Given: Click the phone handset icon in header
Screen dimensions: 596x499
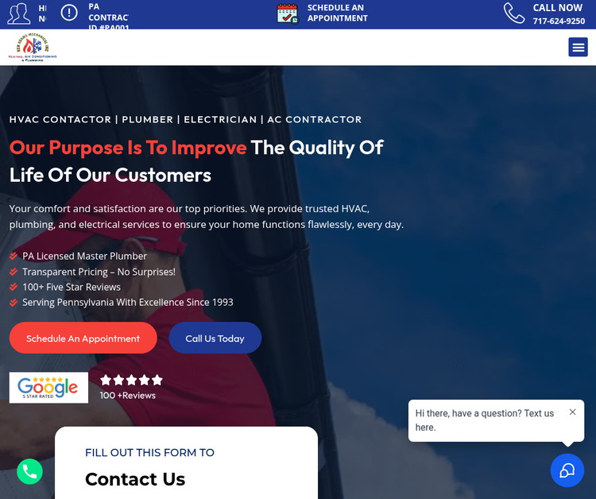Looking at the screenshot, I should tap(514, 13).
